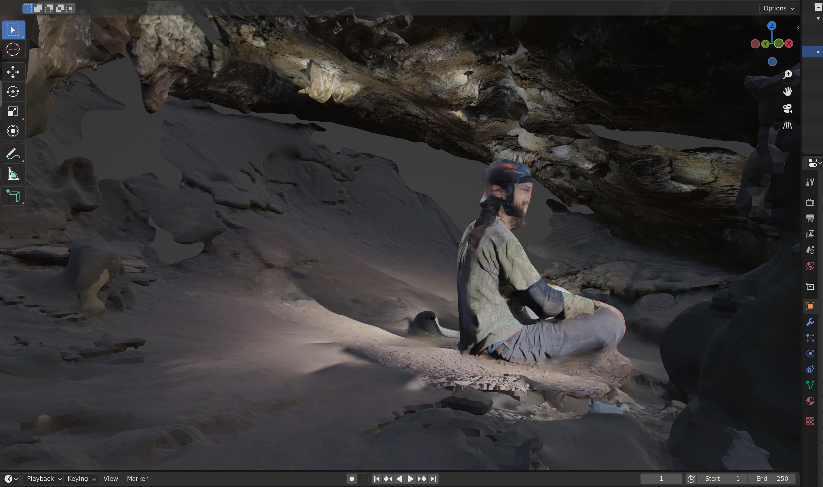
Task: Select the Rotate tool
Action: coord(13,91)
